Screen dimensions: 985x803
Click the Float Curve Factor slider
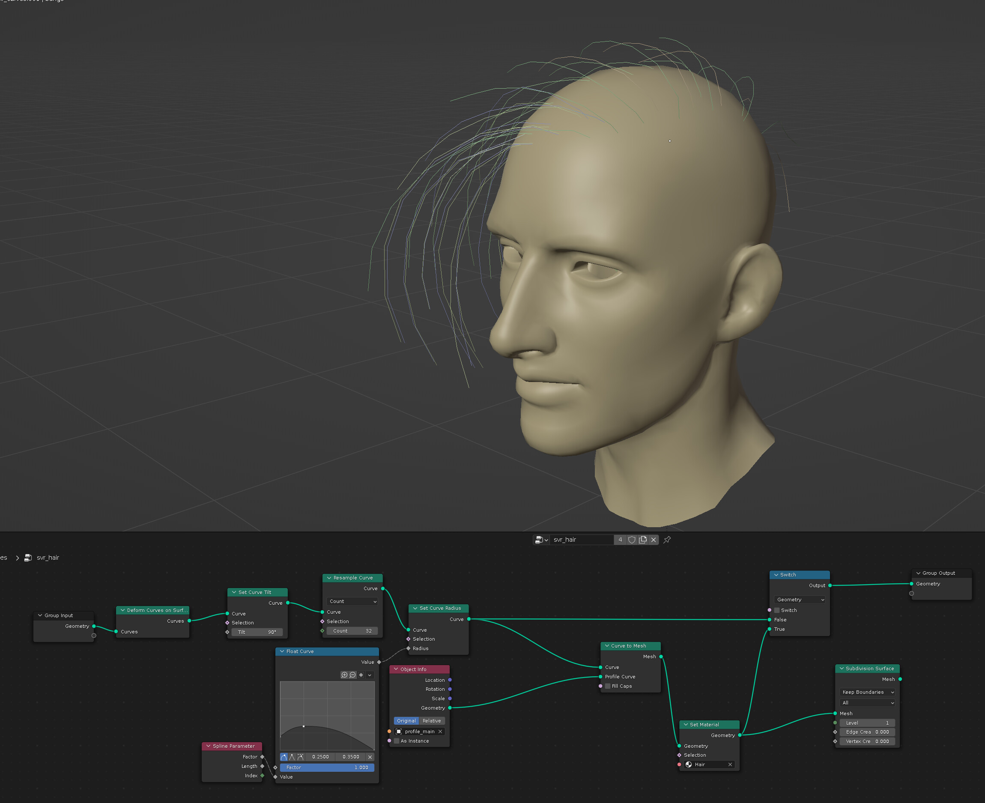(x=327, y=768)
